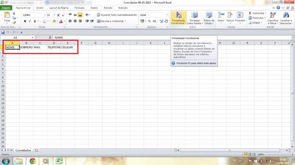Open the Arquivo tab
The image size is (295, 165).
(x=6, y=8)
